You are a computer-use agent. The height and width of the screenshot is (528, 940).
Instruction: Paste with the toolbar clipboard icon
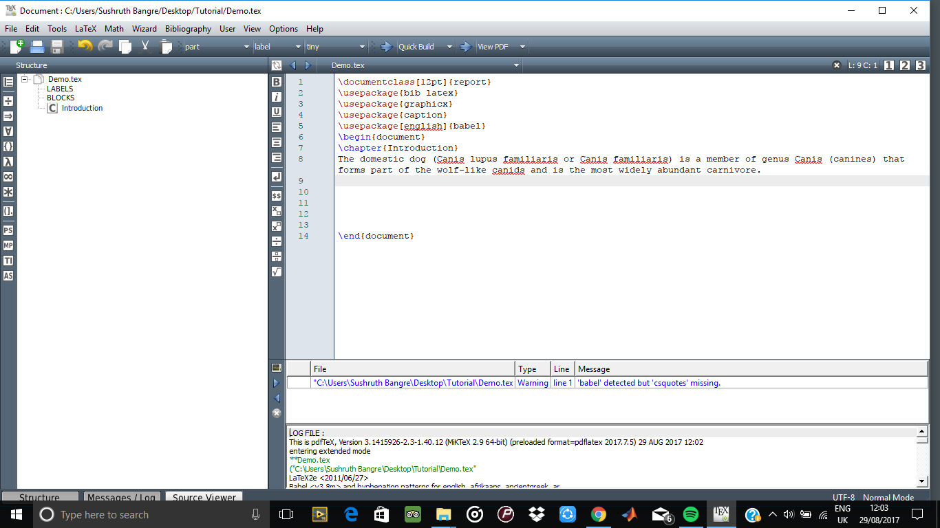[x=167, y=47]
